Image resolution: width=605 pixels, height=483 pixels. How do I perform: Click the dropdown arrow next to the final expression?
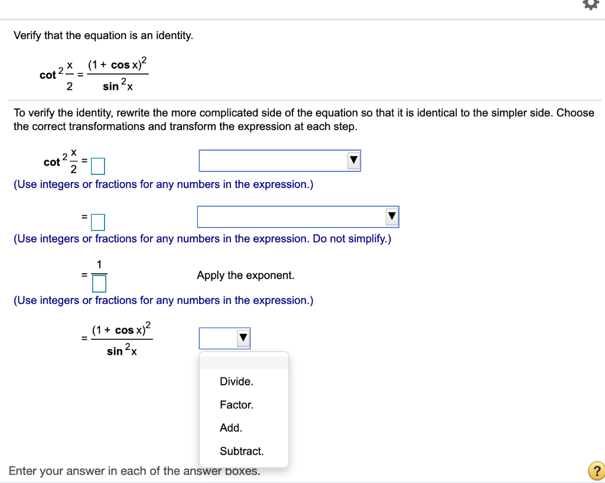(x=242, y=338)
